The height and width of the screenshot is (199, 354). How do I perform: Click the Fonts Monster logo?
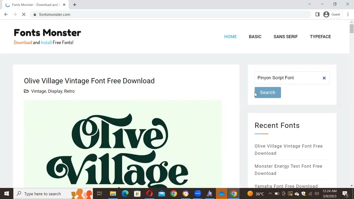[47, 36]
